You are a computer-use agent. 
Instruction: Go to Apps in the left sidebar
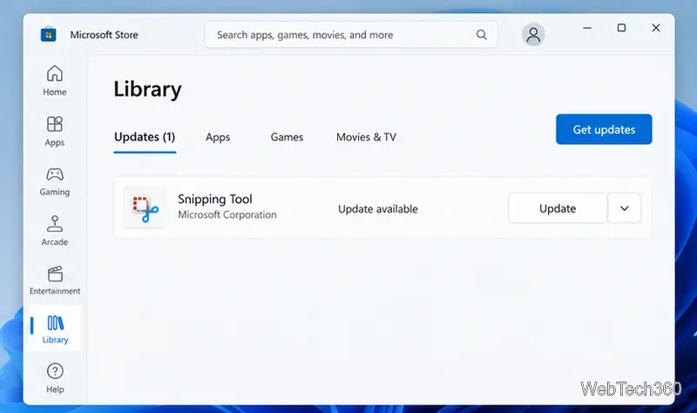(55, 132)
